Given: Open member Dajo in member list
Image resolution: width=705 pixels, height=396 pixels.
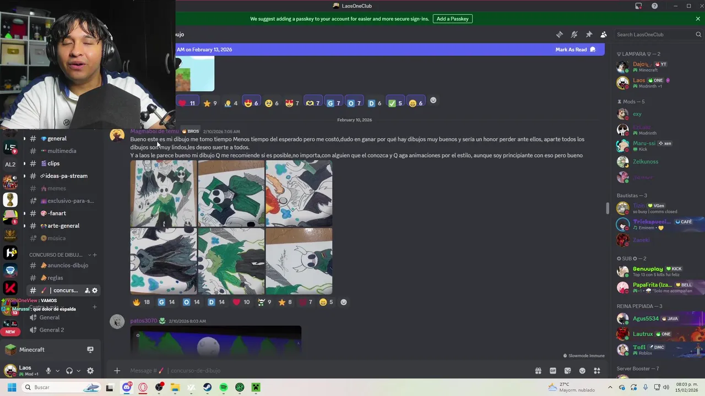Looking at the screenshot, I should (x=658, y=67).
